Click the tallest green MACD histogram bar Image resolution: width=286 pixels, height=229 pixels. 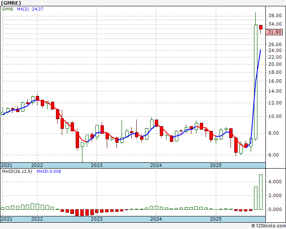pos(261,192)
